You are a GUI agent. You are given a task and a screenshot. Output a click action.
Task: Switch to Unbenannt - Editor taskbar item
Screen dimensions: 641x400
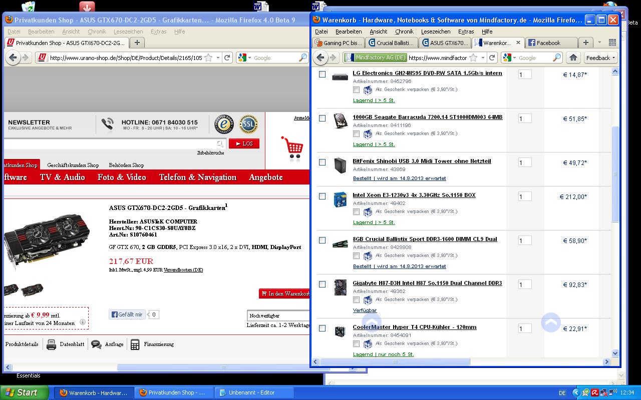pos(254,392)
